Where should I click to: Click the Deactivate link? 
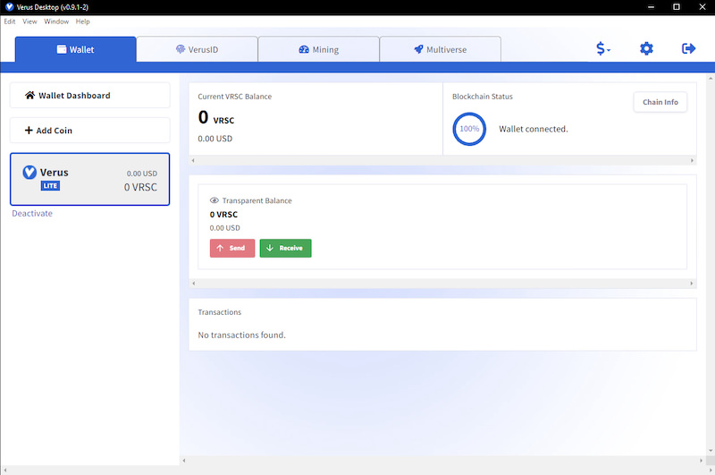[32, 213]
